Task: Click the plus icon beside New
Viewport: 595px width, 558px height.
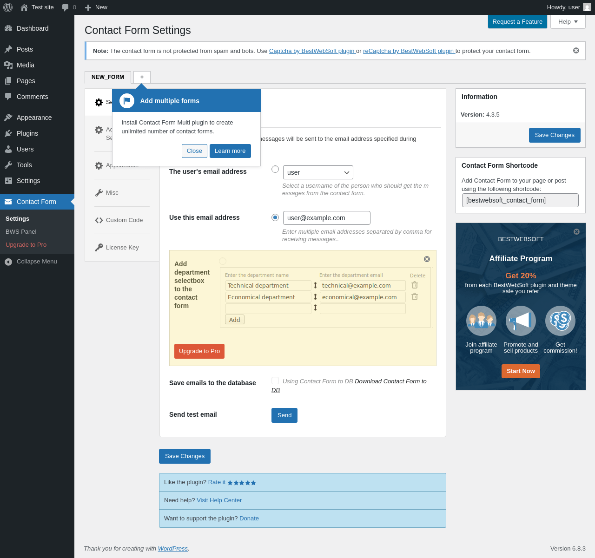Action: click(x=88, y=7)
